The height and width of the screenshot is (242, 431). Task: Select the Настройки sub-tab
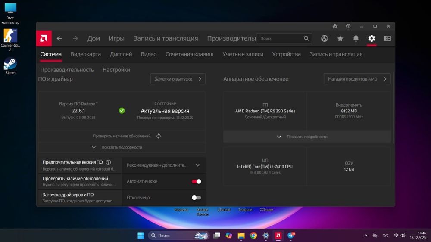[x=116, y=70]
